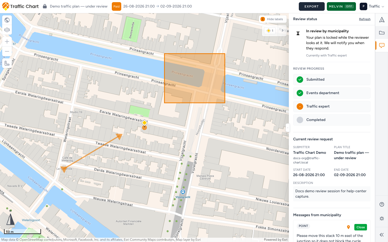This screenshot has width=388, height=242.
Task: Select the measurement ruler tool
Action: click(x=7, y=63)
